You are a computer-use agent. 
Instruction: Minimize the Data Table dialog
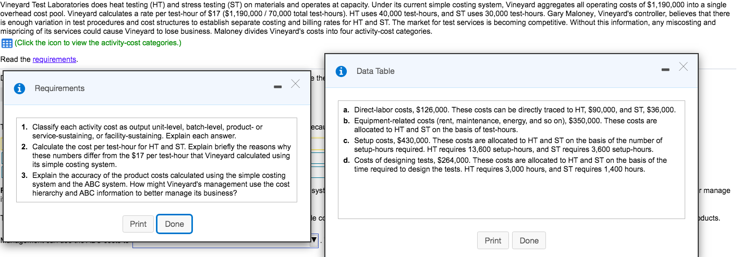665,69
